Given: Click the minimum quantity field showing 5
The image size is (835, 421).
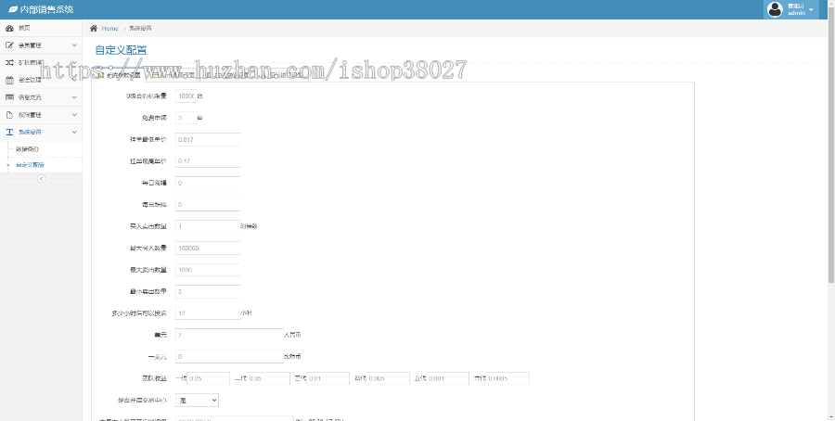Looking at the screenshot, I should click(208, 292).
